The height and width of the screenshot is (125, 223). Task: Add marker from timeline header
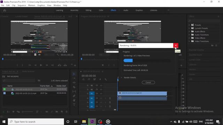[x=100, y=80]
